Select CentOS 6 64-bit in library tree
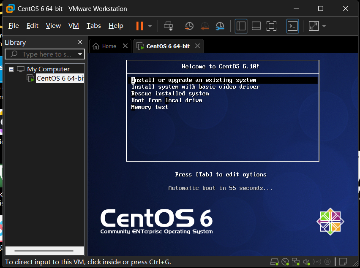 60,79
